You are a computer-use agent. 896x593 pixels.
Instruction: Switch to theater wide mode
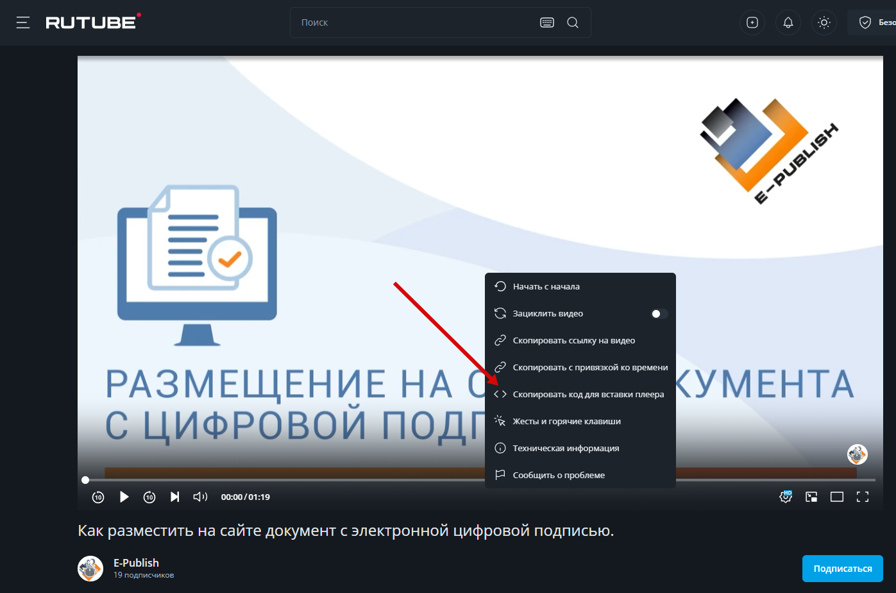[837, 497]
